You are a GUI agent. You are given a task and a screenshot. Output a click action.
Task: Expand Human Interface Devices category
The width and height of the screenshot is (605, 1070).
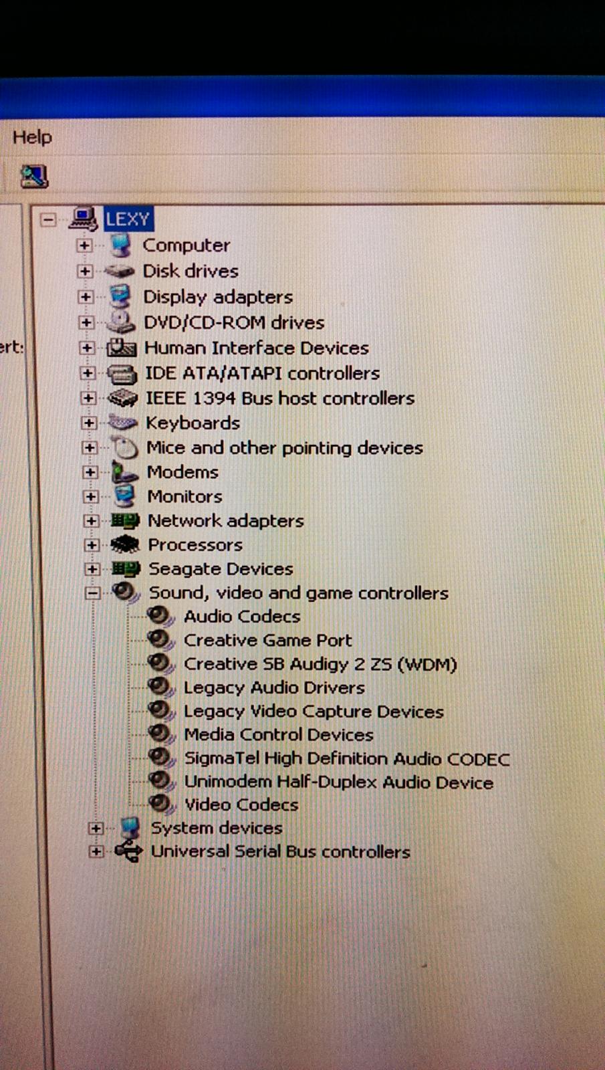[x=86, y=348]
